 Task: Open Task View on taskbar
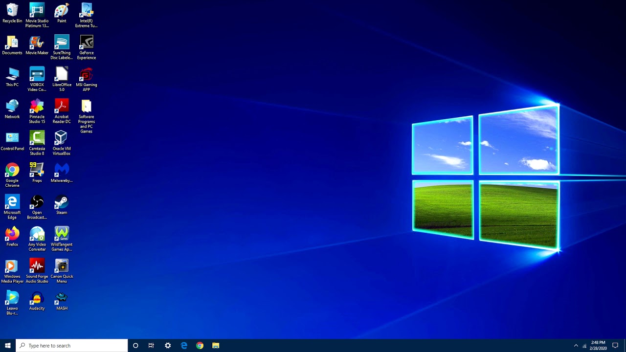[x=151, y=346]
